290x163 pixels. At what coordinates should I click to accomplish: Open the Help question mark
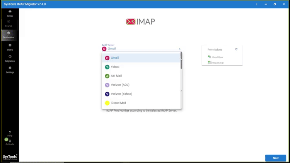point(10,132)
